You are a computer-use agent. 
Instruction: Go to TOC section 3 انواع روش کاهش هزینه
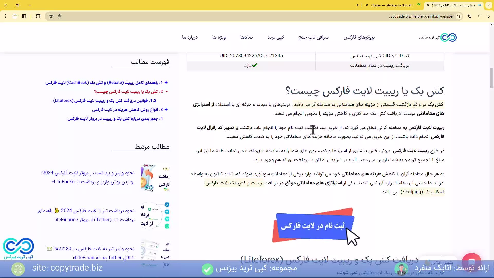coord(127,110)
